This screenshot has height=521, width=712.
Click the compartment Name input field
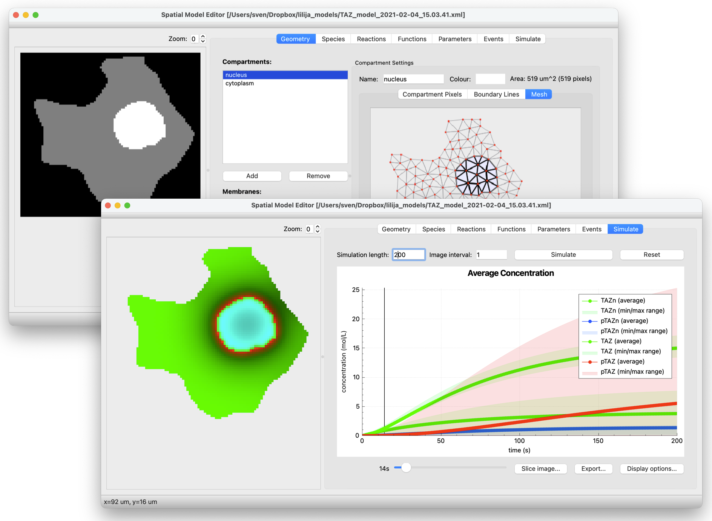[413, 79]
